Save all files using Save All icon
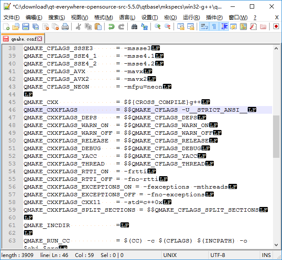Image resolution: width=282 pixels, height=260 pixels. [36, 27]
